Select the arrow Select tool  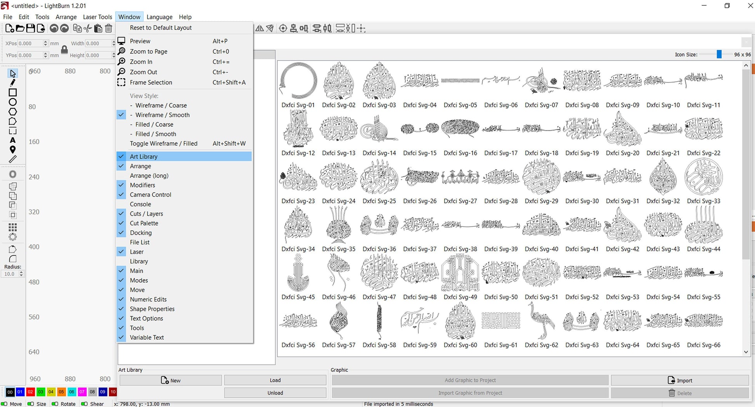pos(13,73)
